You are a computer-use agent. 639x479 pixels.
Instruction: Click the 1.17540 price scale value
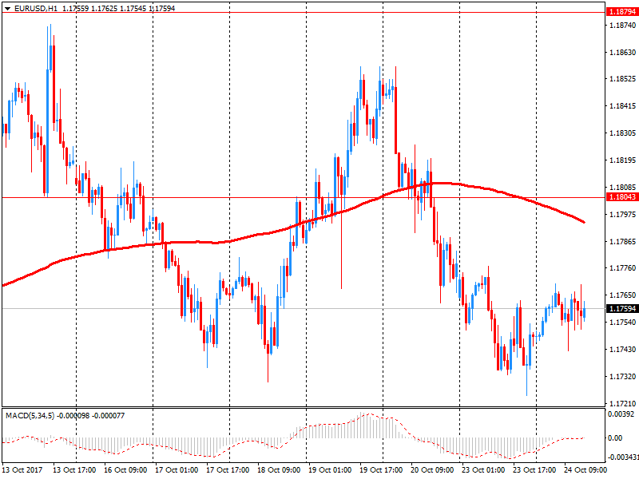point(623,323)
